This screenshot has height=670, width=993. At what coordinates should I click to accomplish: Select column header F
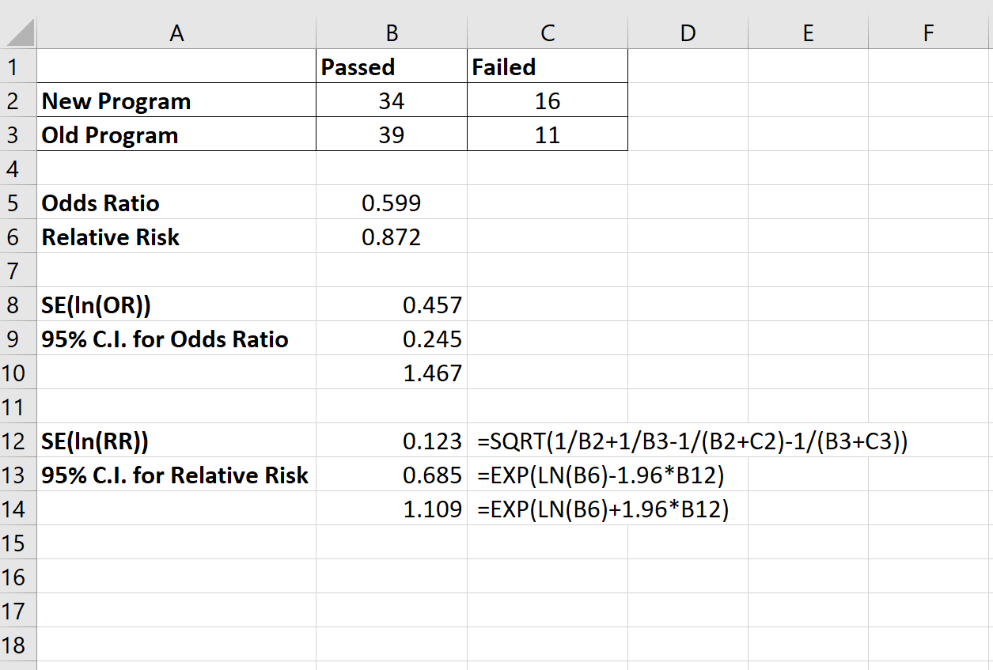(x=927, y=32)
